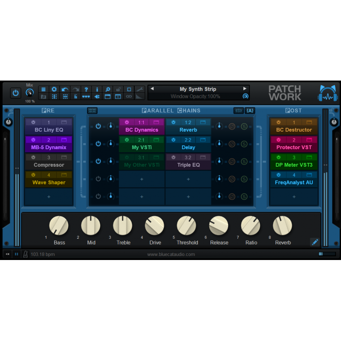Image resolution: width=341 pixels, height=341 pixels.
Task: Click the left arrow for previous preset
Action: 152,89
